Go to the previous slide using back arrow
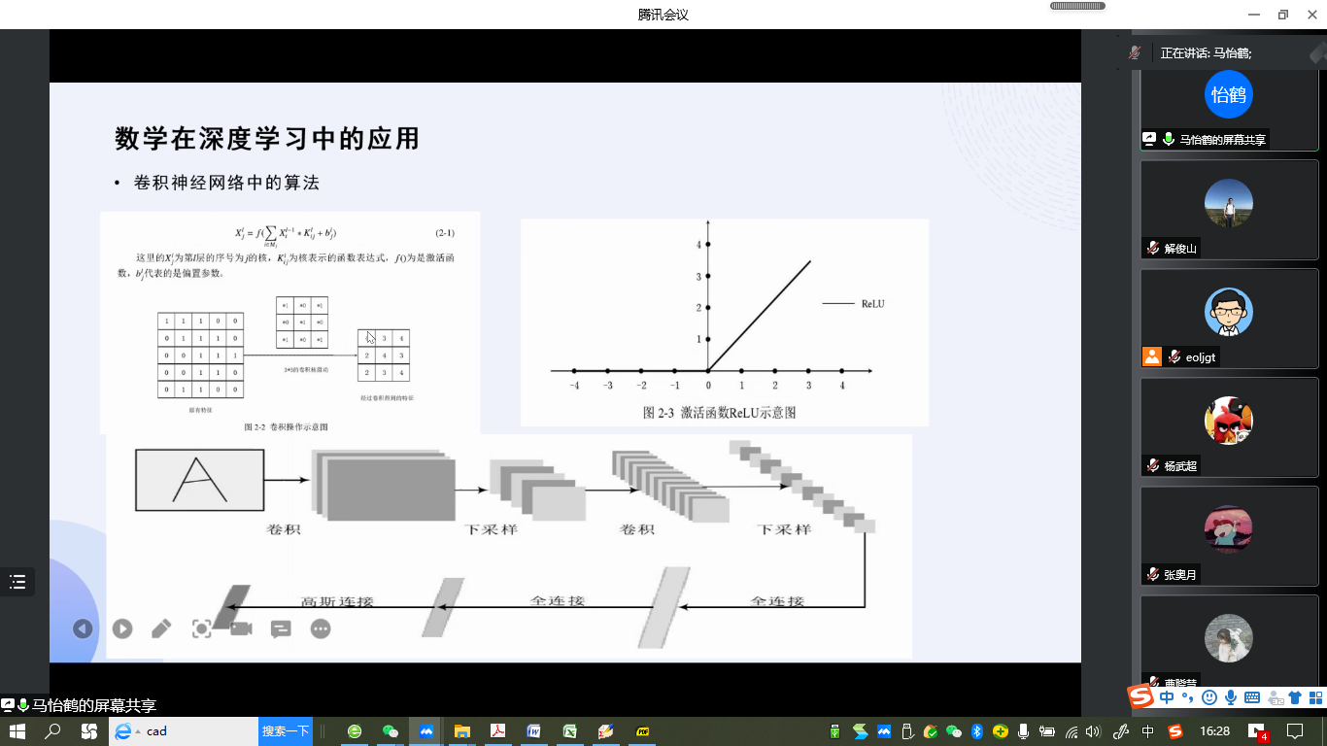 83,629
